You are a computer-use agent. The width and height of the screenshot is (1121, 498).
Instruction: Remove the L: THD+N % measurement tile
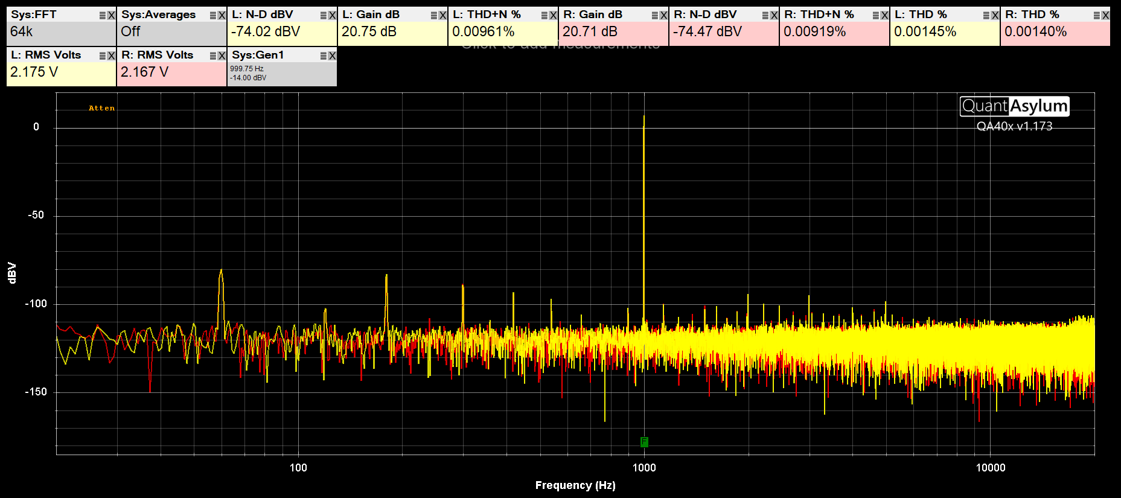tap(553, 15)
